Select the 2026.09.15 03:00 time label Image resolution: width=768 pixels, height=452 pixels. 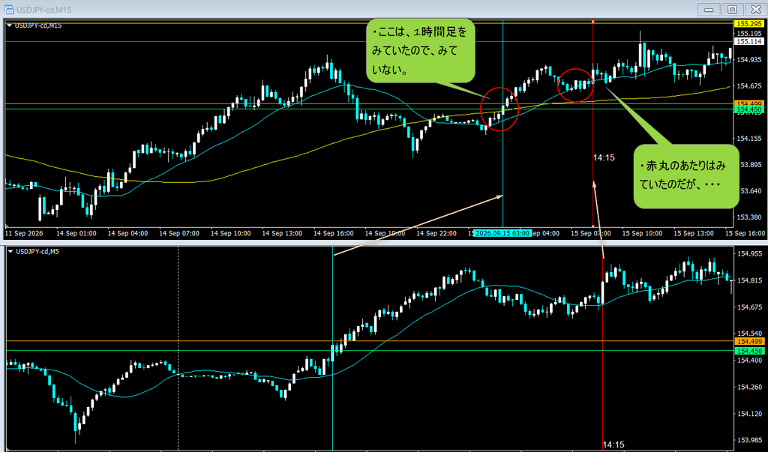click(x=502, y=233)
